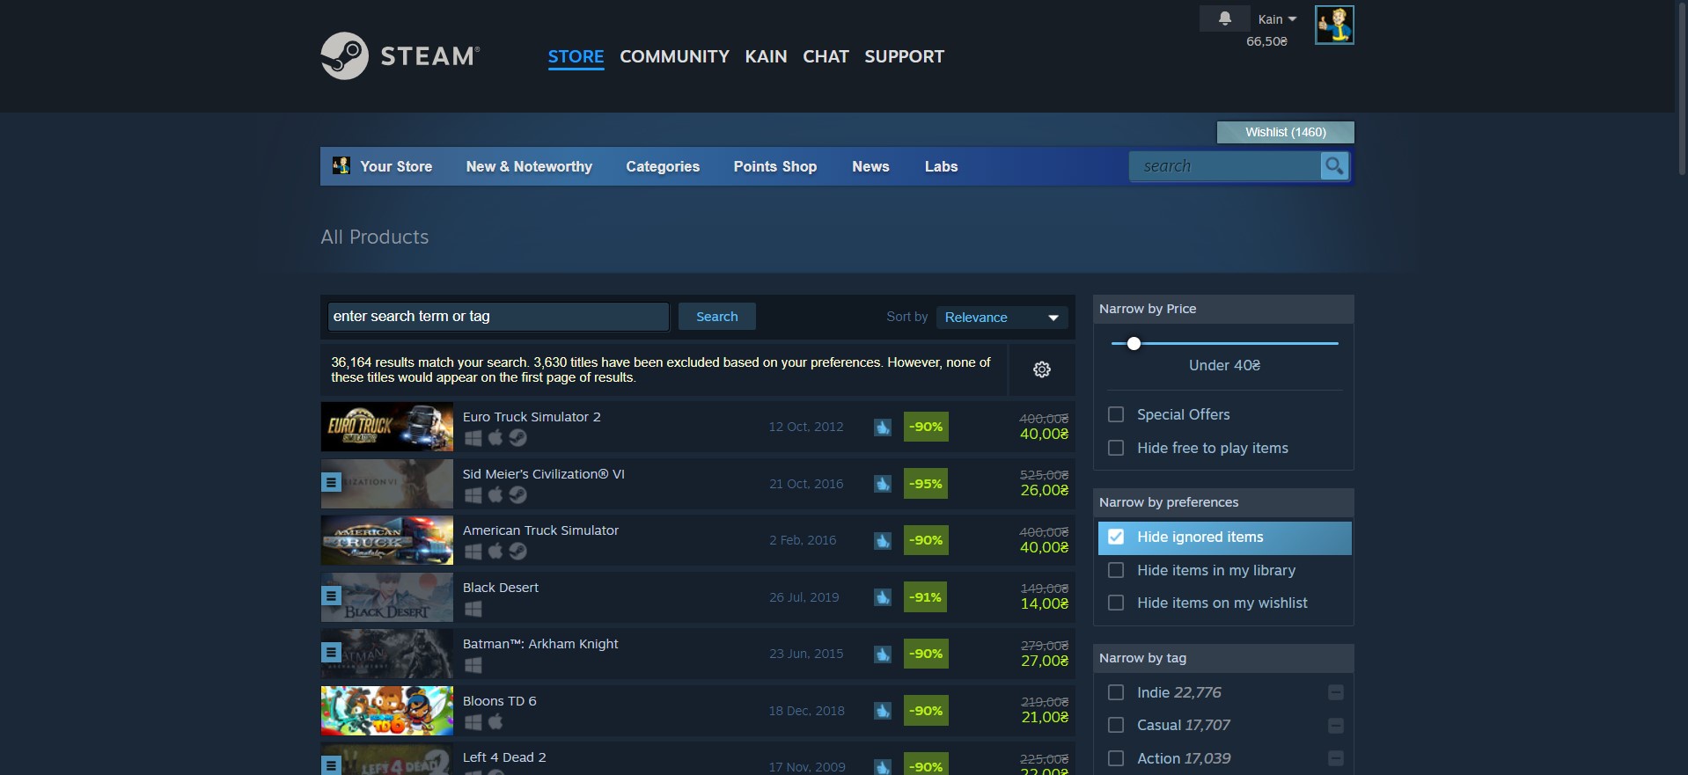Click the list badge on Civilization VI thumbnail

(x=331, y=482)
